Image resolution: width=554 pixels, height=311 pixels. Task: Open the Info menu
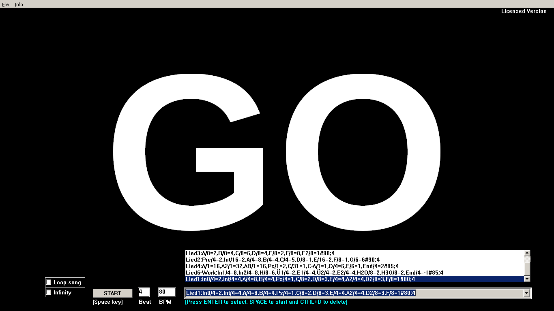[19, 4]
